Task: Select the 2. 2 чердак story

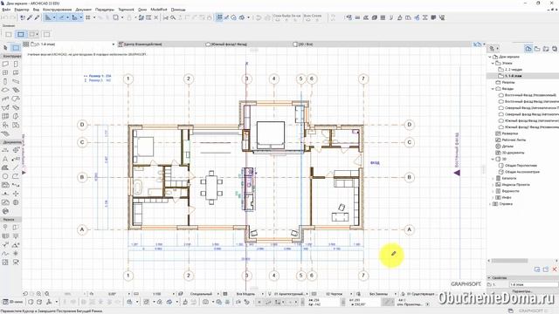Action: tap(514, 70)
